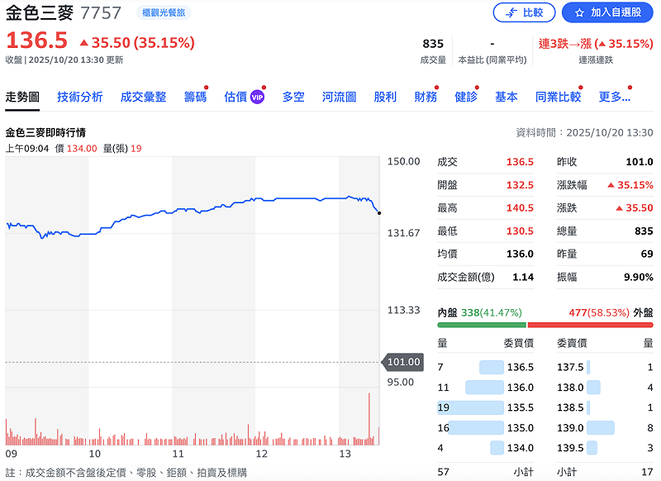Add stock via 加入自選股 star button
This screenshot has height=481, width=661.
point(607,12)
